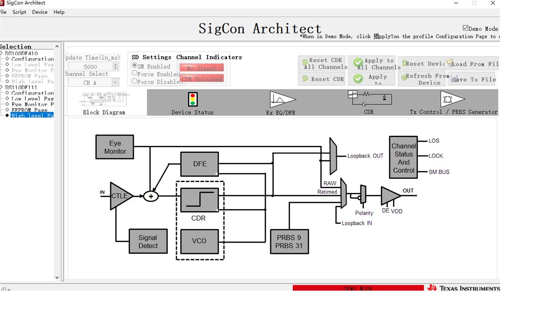Click the DE VOD output driver triangle
The image size is (536, 334).
pyautogui.click(x=390, y=196)
